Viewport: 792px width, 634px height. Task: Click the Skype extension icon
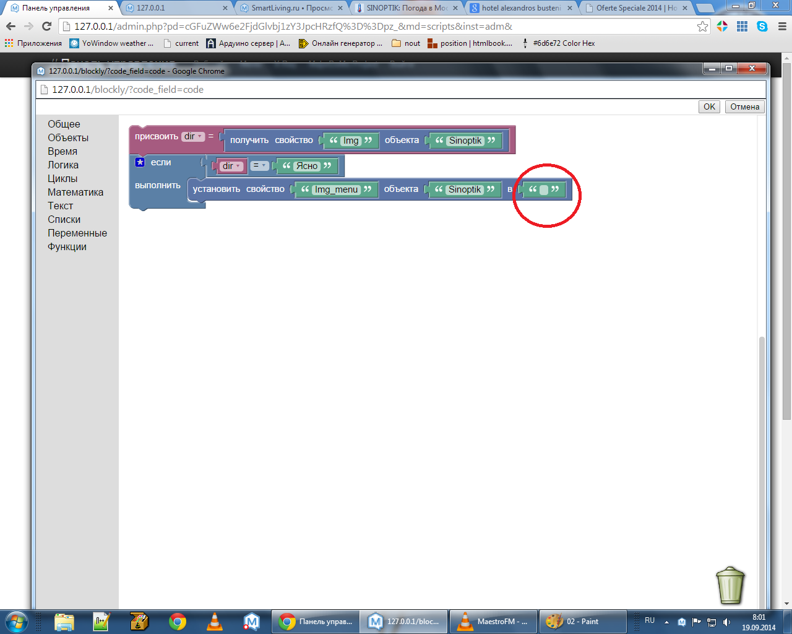pos(762,27)
